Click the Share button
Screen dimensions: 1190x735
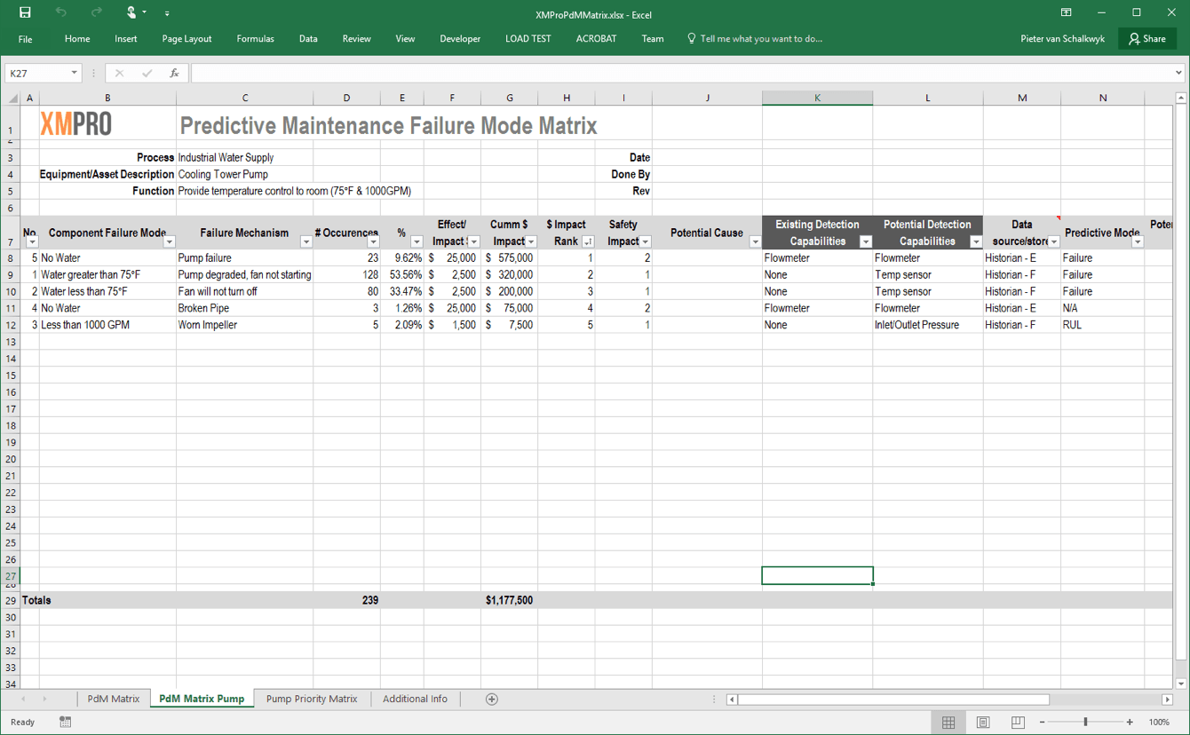(1147, 39)
